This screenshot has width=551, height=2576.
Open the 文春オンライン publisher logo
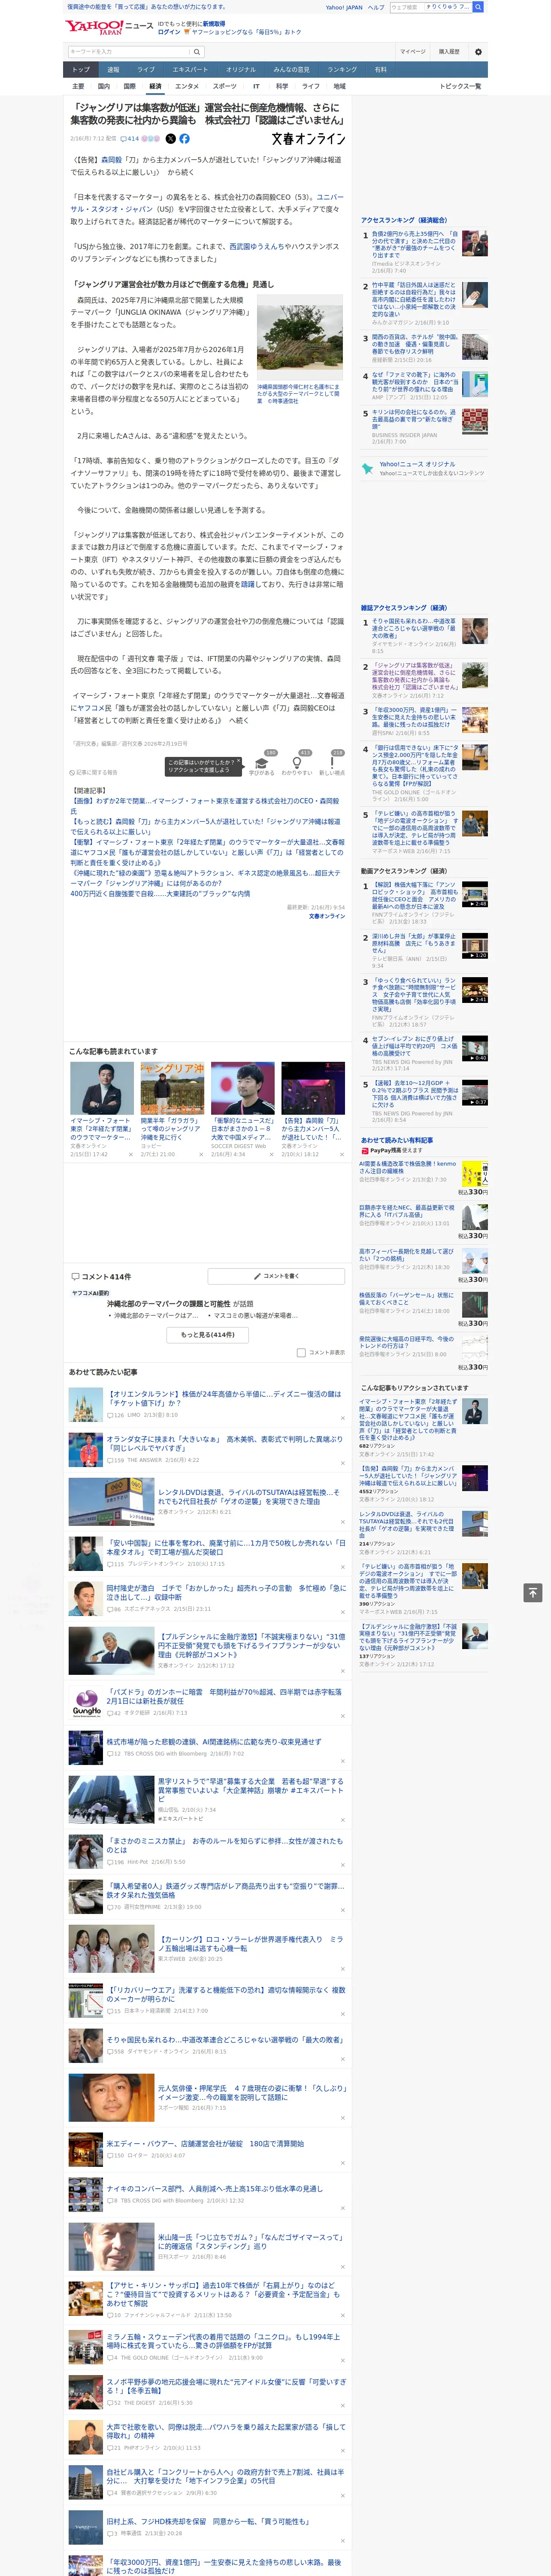pyautogui.click(x=308, y=139)
